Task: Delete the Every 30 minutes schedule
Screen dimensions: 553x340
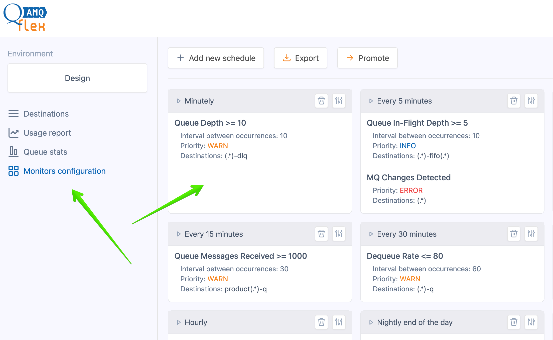Action: (514, 234)
